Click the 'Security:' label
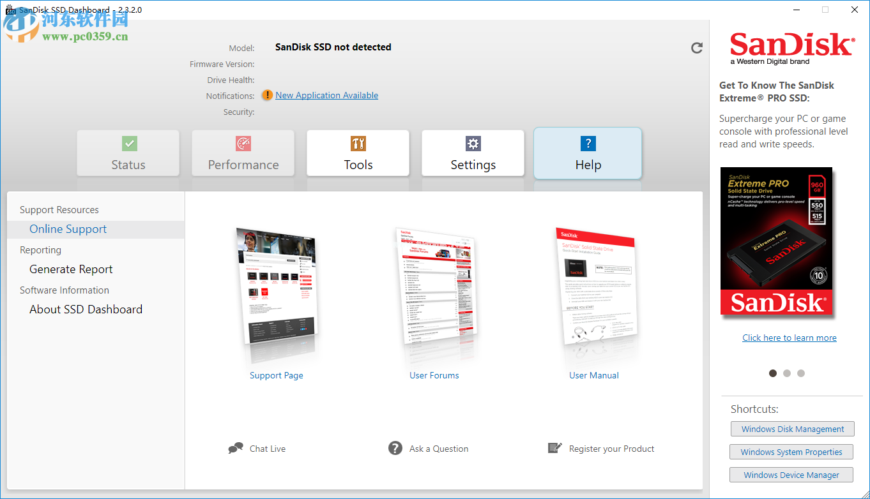870x499 pixels. (x=238, y=112)
